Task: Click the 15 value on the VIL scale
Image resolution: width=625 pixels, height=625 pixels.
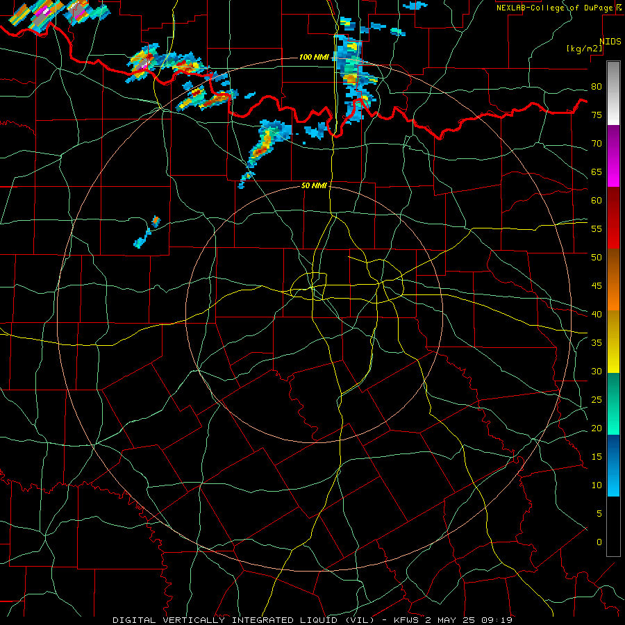Action: 597,457
